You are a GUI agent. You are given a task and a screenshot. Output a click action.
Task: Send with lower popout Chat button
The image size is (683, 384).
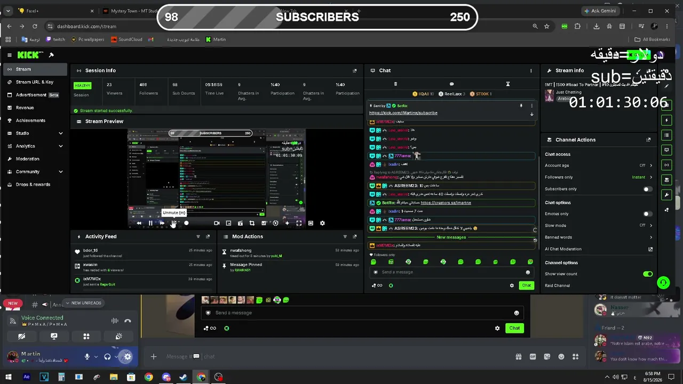coord(514,329)
